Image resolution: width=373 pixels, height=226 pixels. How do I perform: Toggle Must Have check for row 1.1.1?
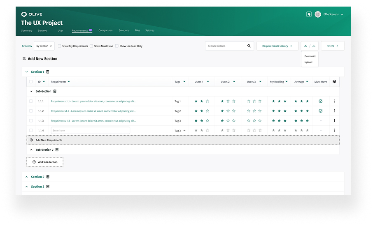[320, 101]
